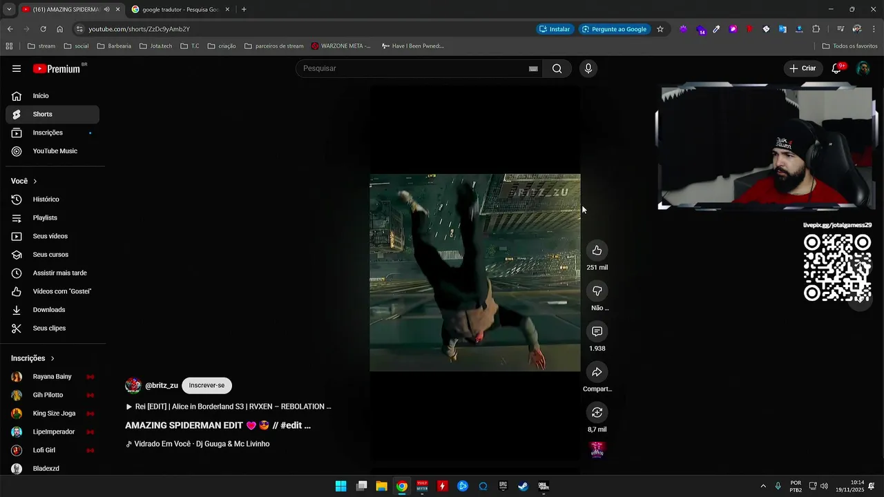
Task: Click the Criar button
Action: pos(803,68)
